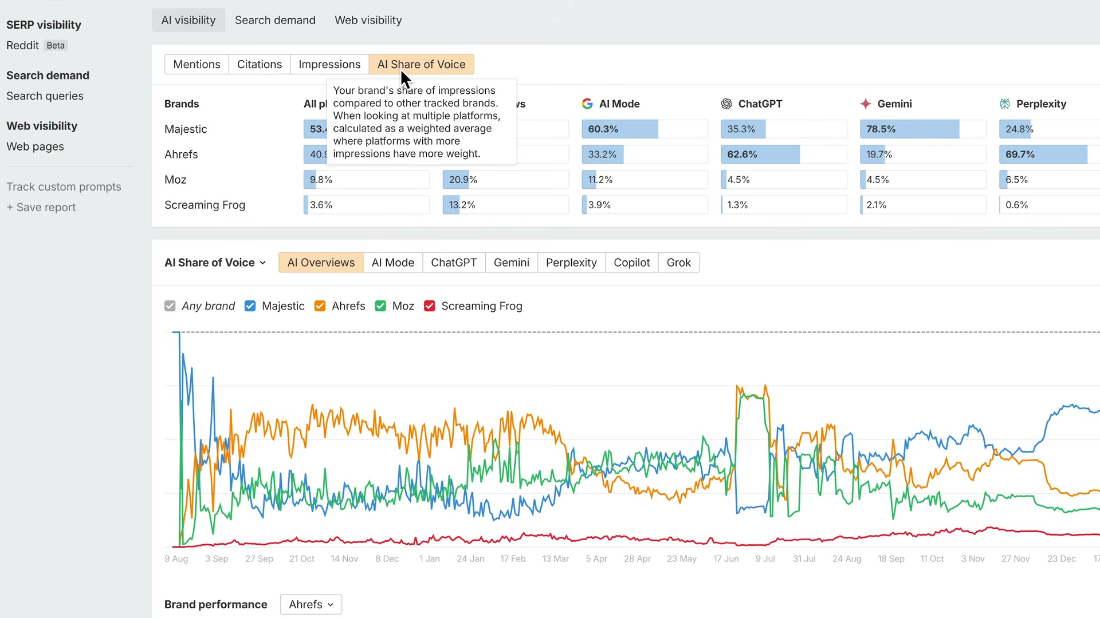Open Reddit in the sidebar
The height and width of the screenshot is (618, 1100).
point(22,45)
